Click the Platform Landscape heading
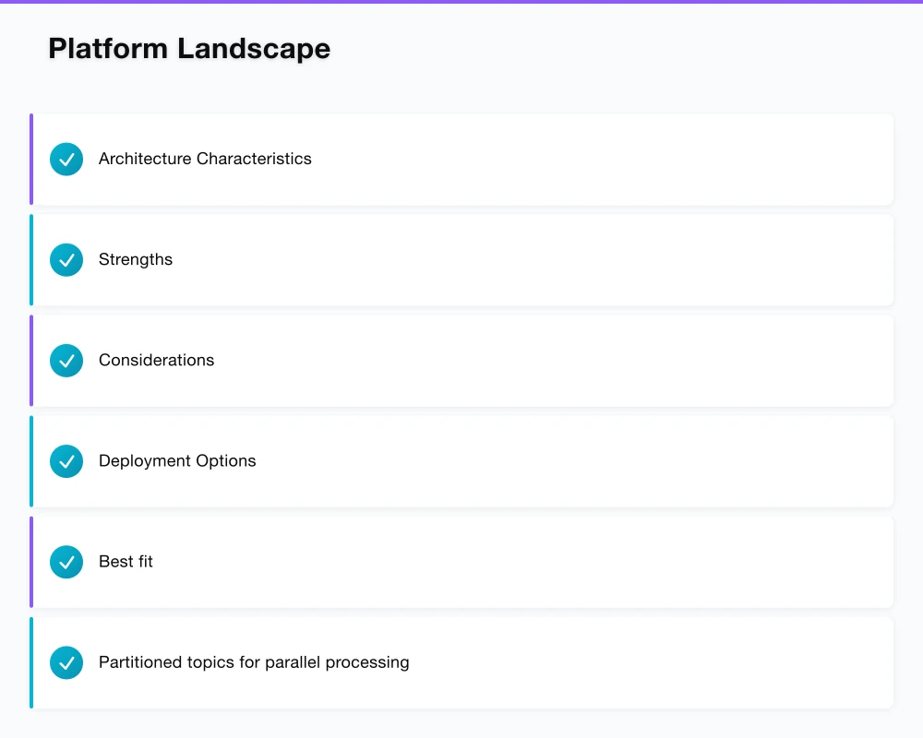Image resolution: width=923 pixels, height=738 pixels. (x=188, y=48)
